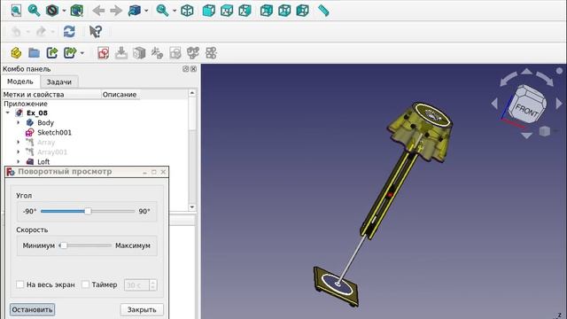Enable the На весь экран checkbox
This screenshot has height=319, width=567.
pos(20,284)
